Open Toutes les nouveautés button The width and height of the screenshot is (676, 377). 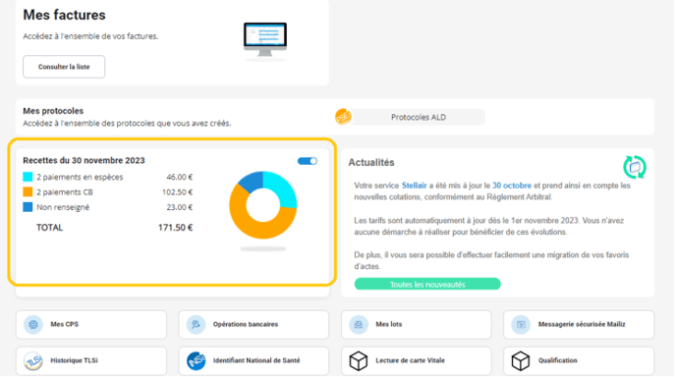pos(427,285)
